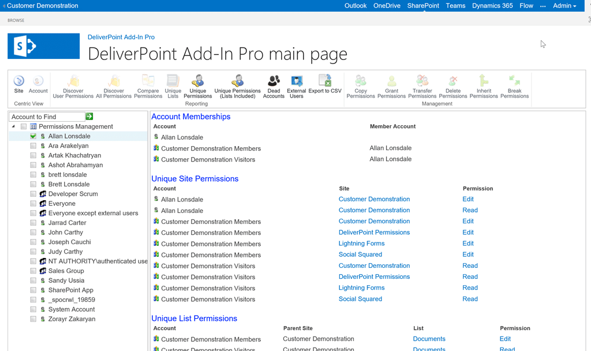Click the Everyone group icon in tree
591x351 pixels.
[43, 204]
